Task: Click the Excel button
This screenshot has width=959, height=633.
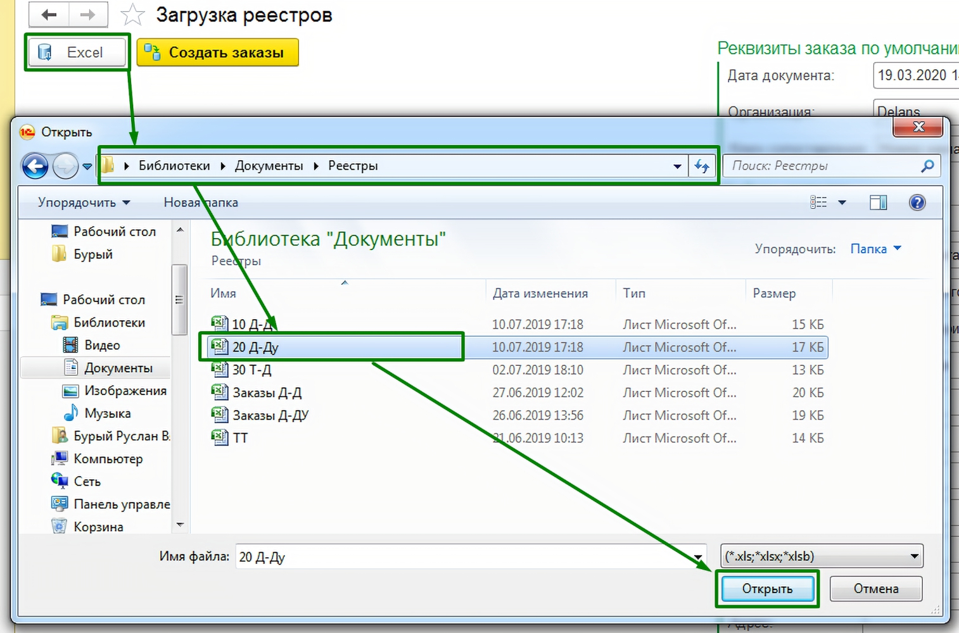Action: pos(77,53)
